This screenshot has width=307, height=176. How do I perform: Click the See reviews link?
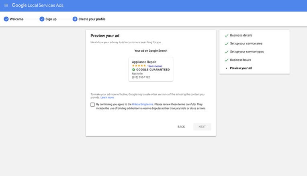click(155, 66)
